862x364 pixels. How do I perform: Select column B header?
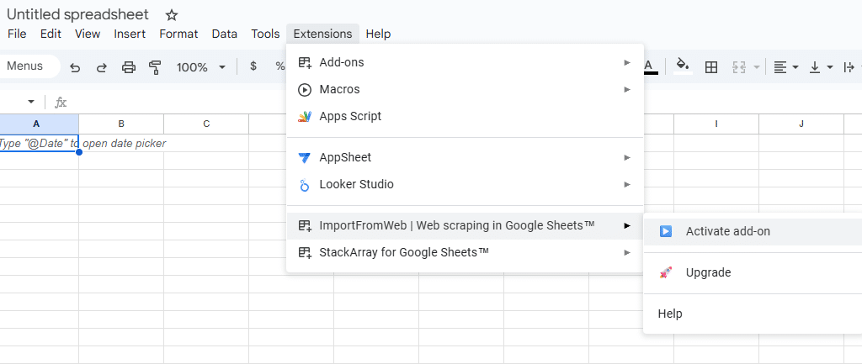(121, 124)
